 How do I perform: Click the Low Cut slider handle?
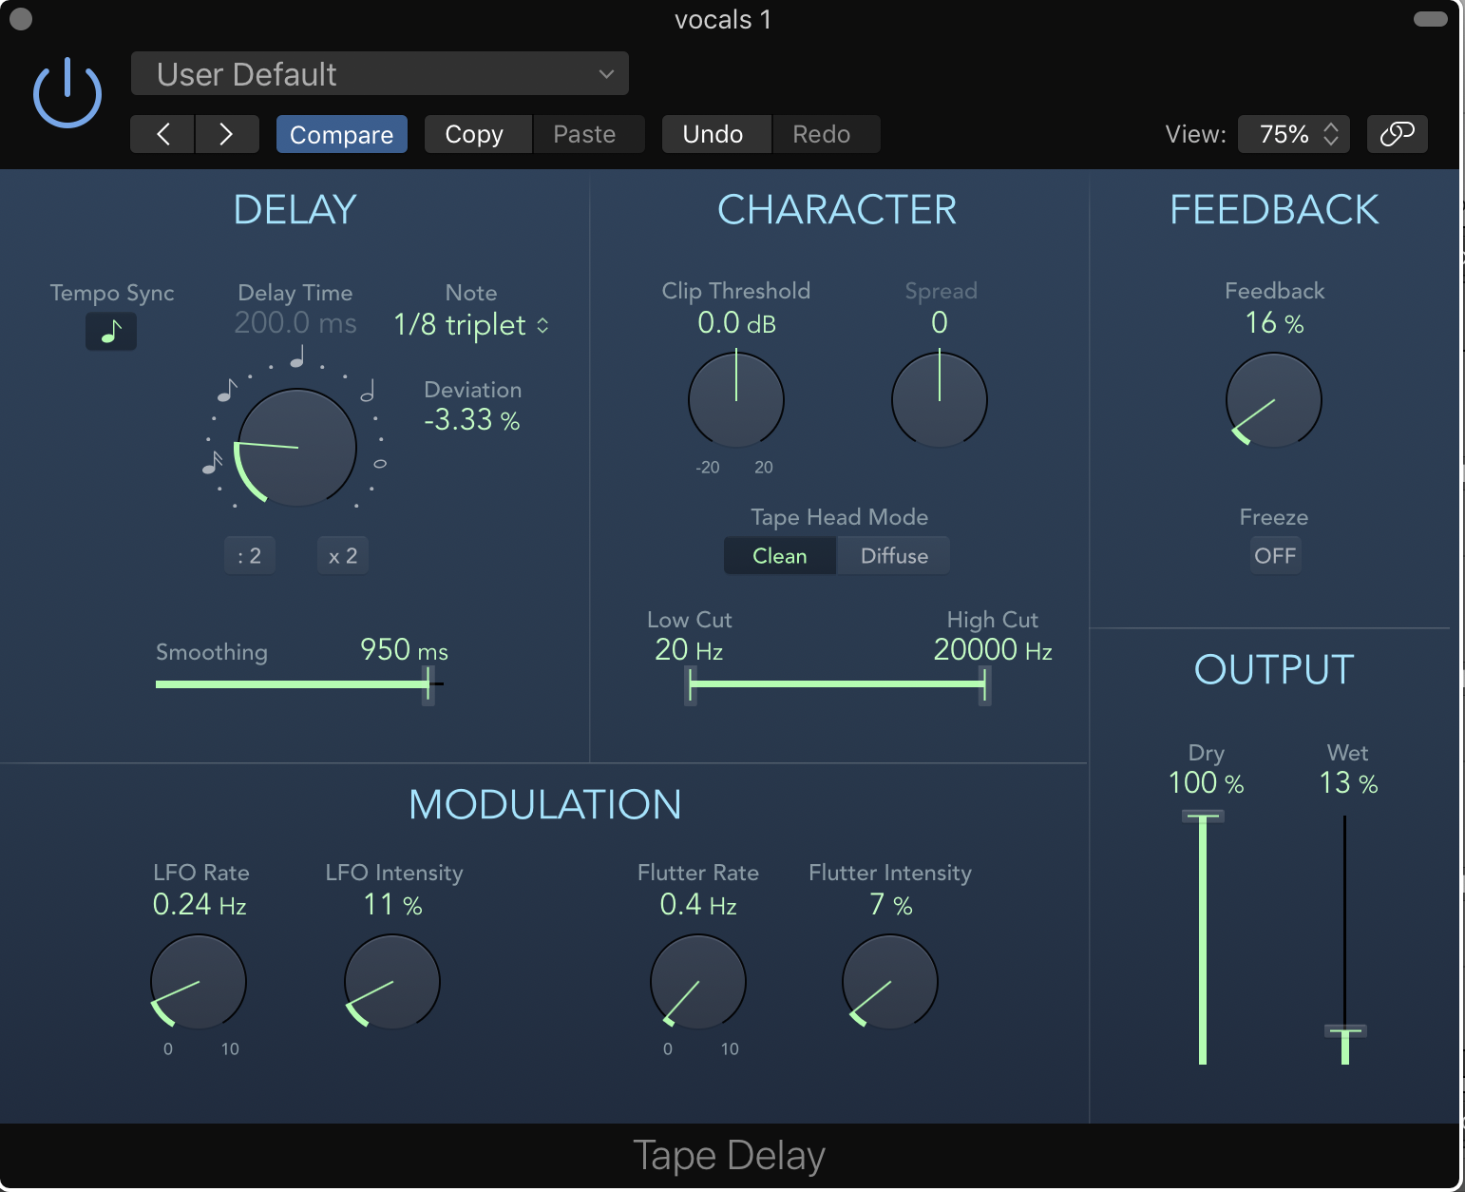[691, 684]
